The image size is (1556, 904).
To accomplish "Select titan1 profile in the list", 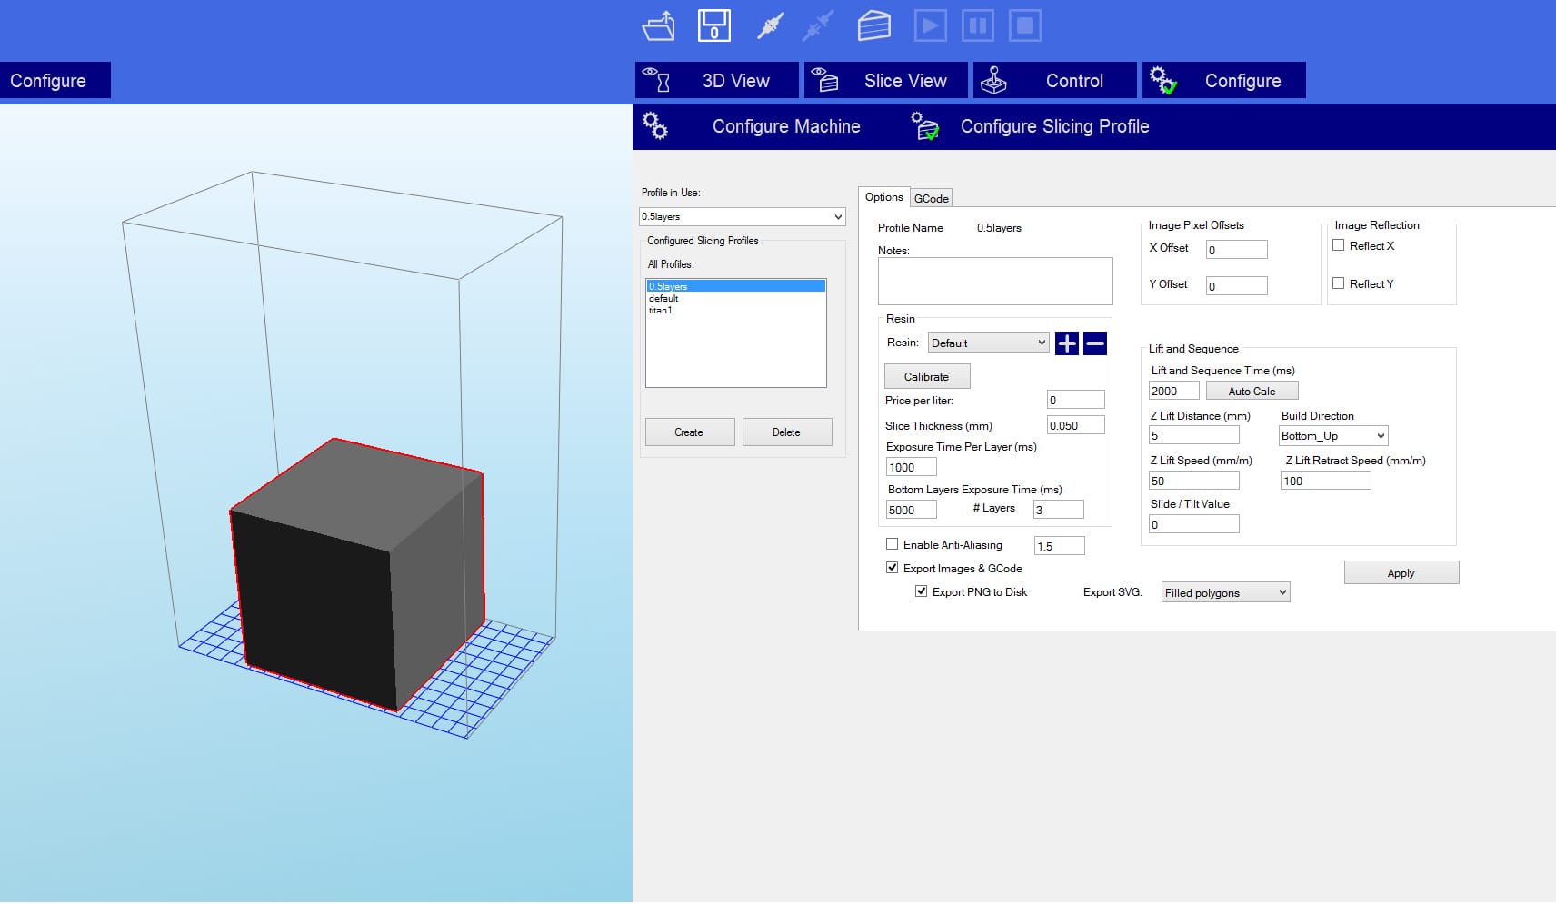I will tap(661, 311).
